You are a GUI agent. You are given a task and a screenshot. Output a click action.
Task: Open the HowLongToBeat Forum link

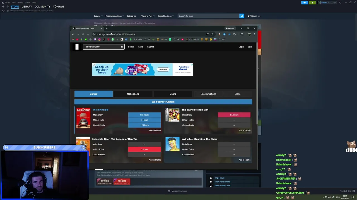click(131, 47)
